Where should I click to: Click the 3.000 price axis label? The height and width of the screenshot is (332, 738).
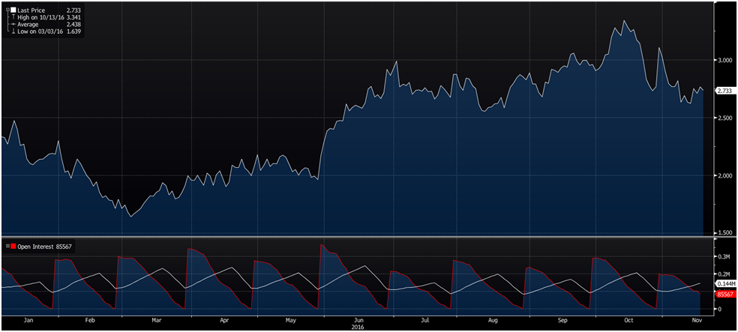tap(724, 60)
